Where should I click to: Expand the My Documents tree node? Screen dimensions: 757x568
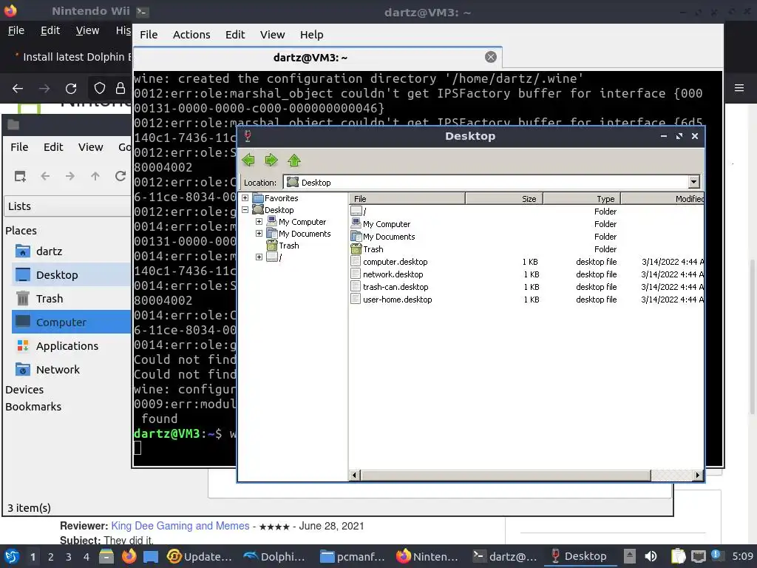click(259, 233)
